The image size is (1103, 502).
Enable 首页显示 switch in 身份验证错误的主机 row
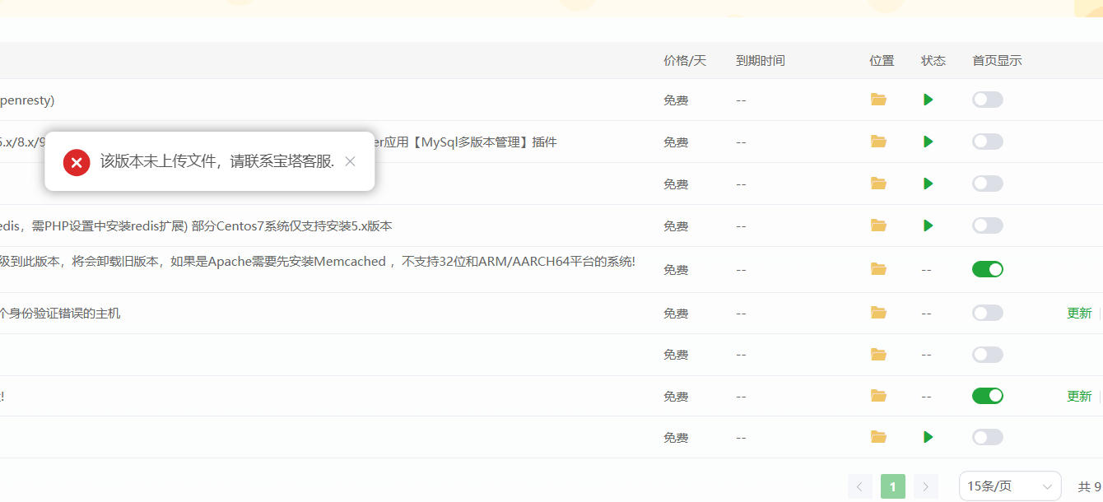[988, 313]
